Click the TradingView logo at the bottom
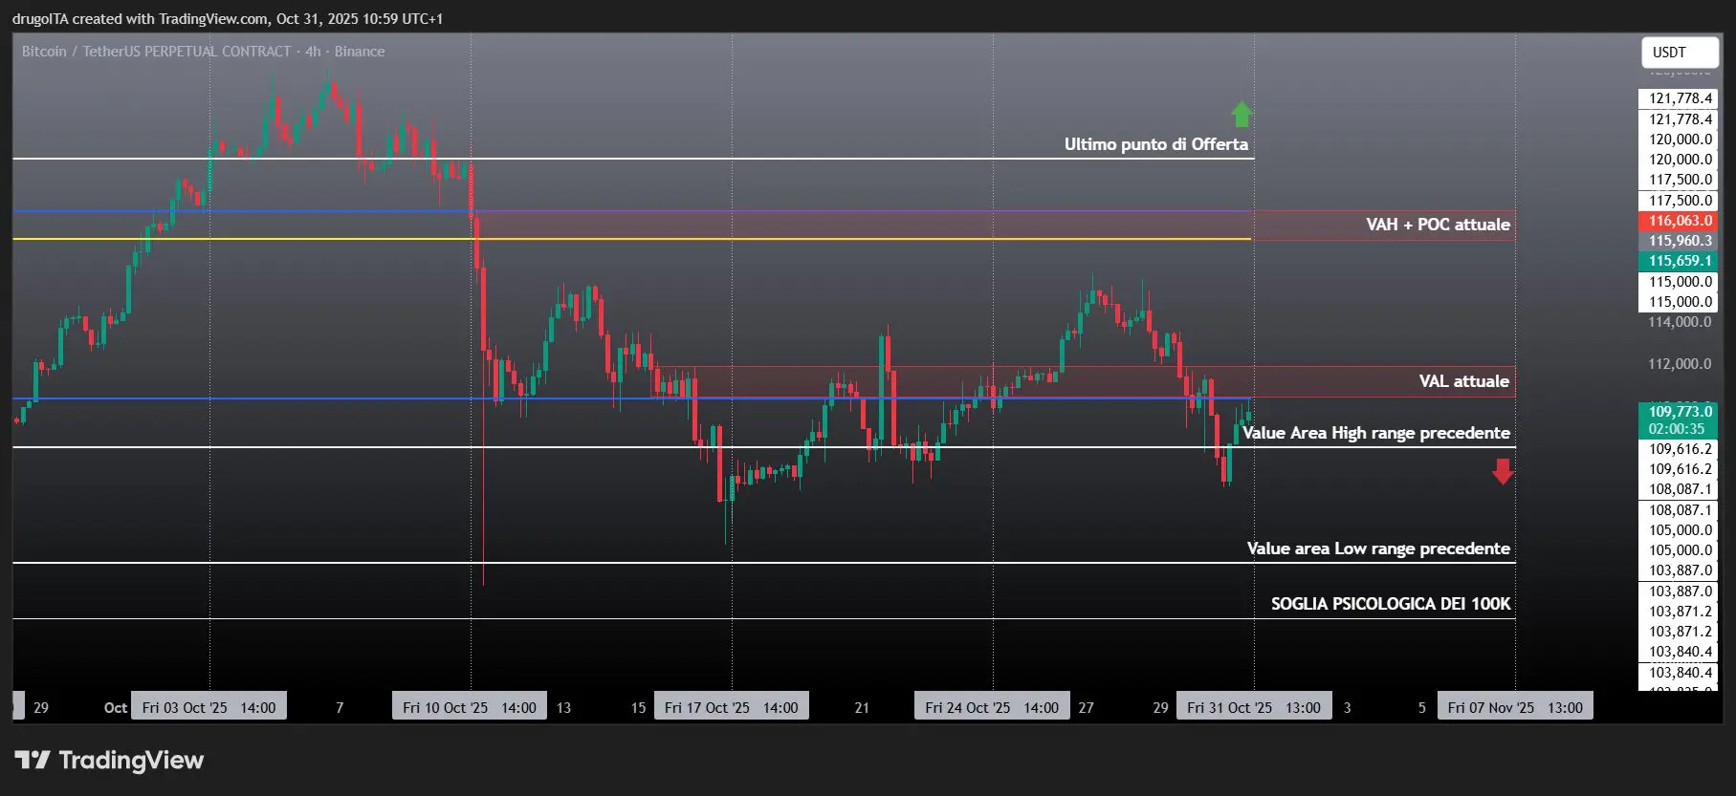 coord(109,761)
